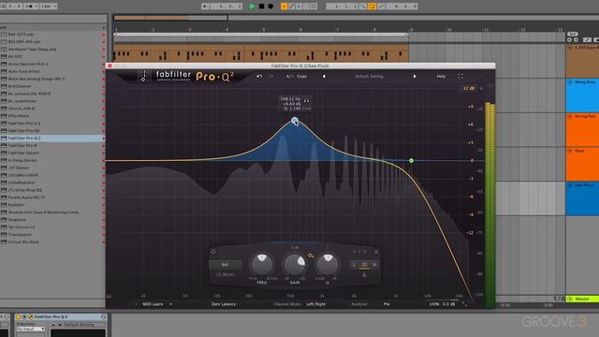599x337 pixels.
Task: Close the band controls with the X
Action: pos(376,252)
